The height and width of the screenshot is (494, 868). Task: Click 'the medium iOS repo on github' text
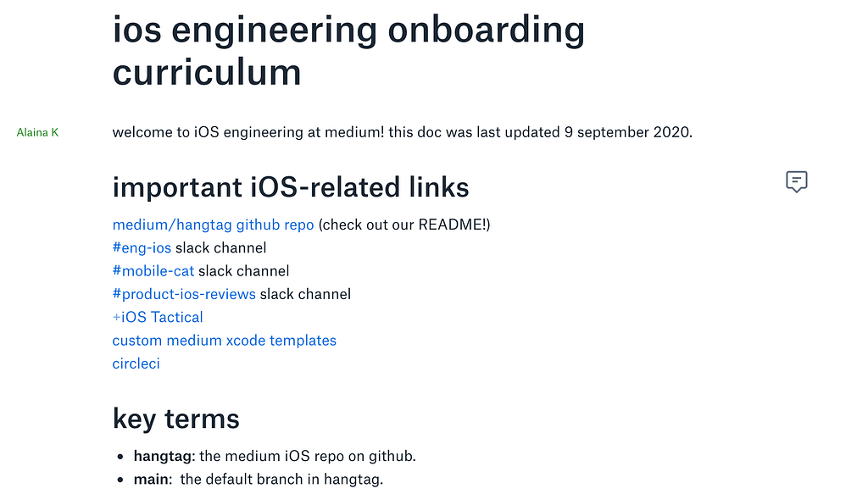(306, 457)
